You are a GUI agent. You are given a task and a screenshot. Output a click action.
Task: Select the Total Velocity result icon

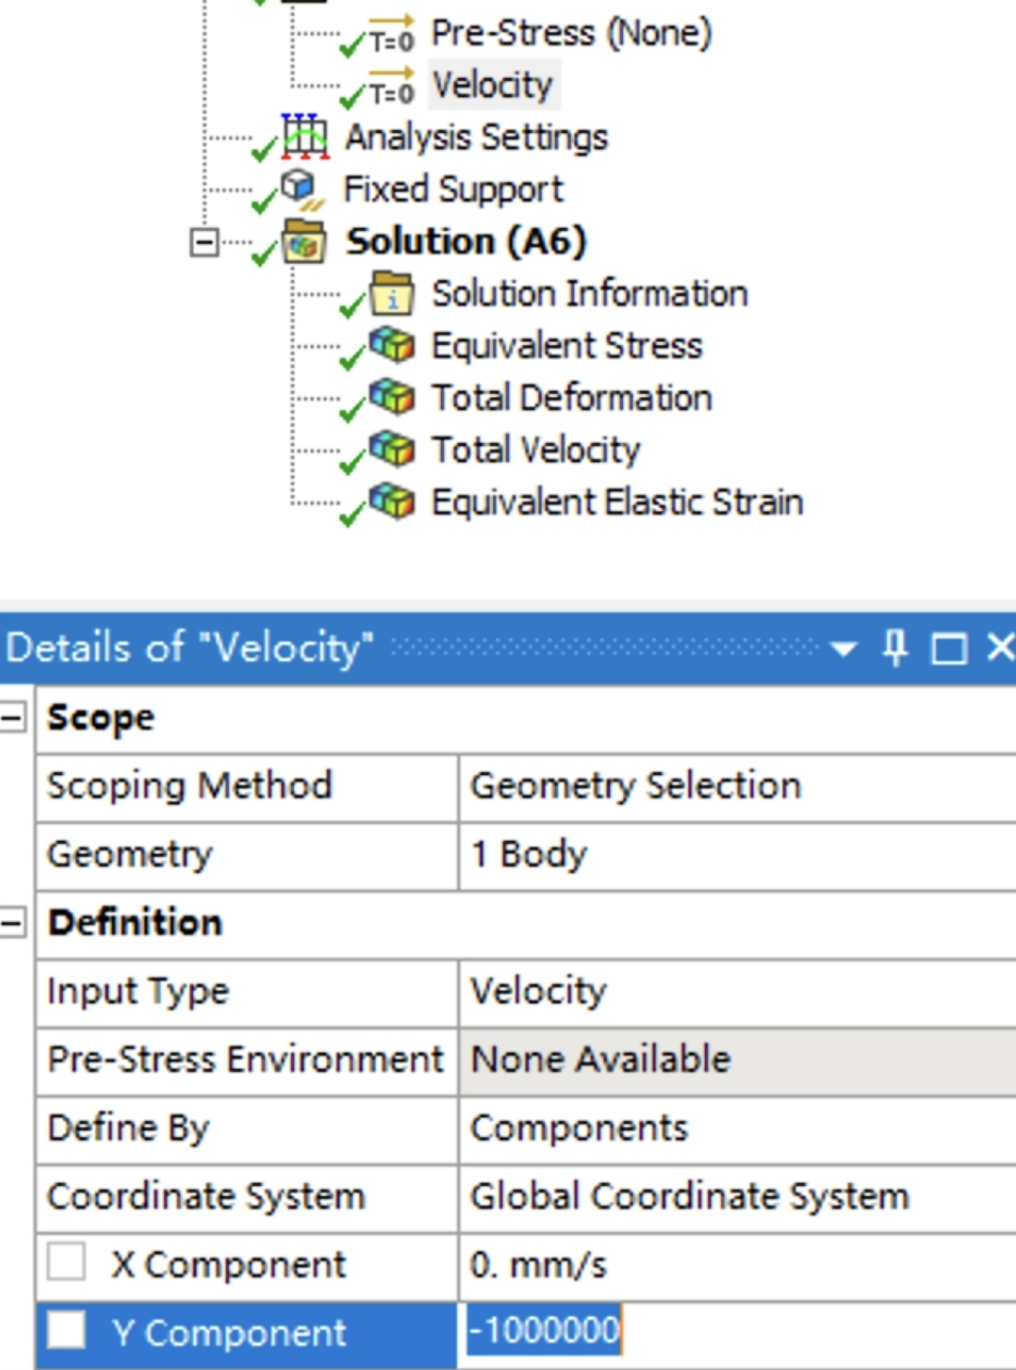tap(392, 449)
